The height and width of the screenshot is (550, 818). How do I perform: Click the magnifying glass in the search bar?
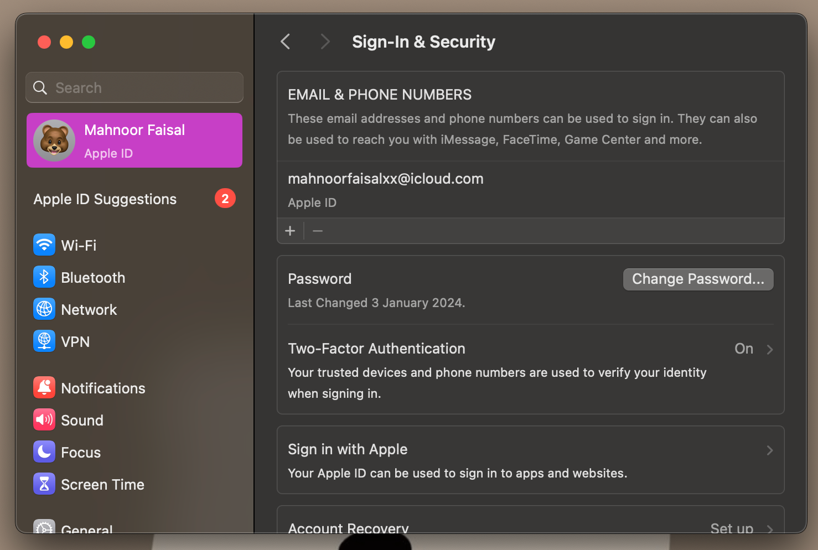(x=40, y=87)
